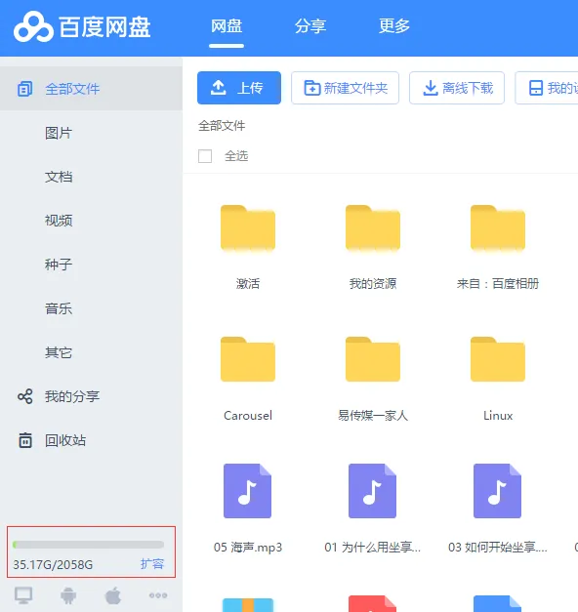Click the blue document icon in the bottom row
Viewport: 578px width, 612px height.
click(x=498, y=603)
